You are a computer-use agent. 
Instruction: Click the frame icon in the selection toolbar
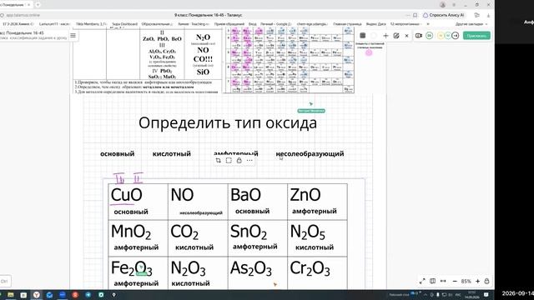pos(229,160)
